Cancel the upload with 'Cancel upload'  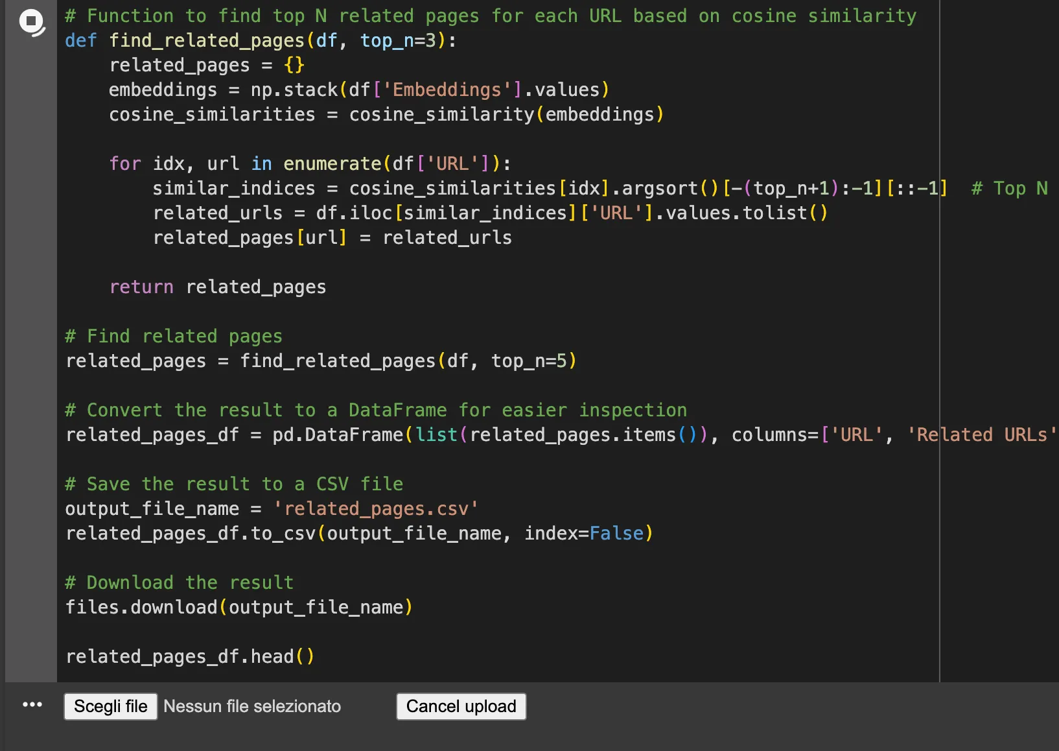(460, 706)
